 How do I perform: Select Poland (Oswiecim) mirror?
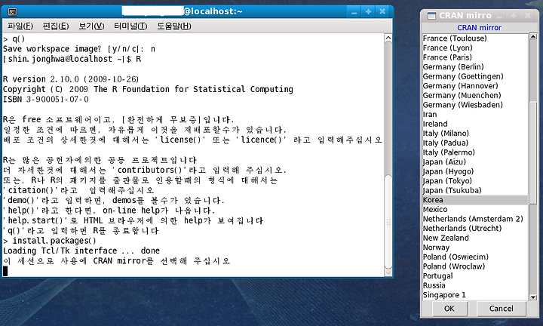tap(475, 257)
